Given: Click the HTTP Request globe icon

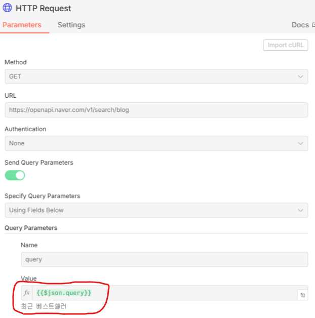Looking at the screenshot, I should pos(8,8).
